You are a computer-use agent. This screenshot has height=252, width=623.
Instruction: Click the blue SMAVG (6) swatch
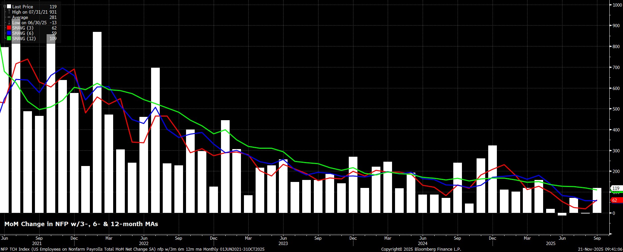click(x=9, y=33)
